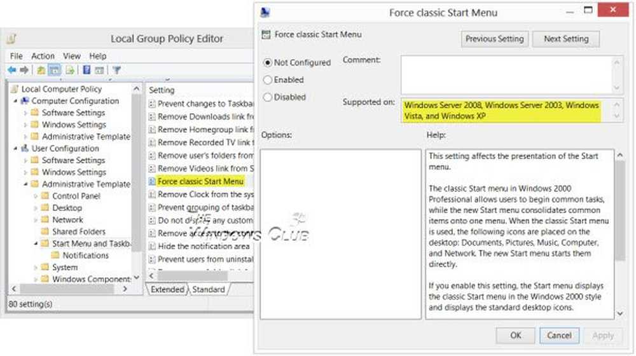
Task: Select the Enabled radio button
Action: click(268, 80)
